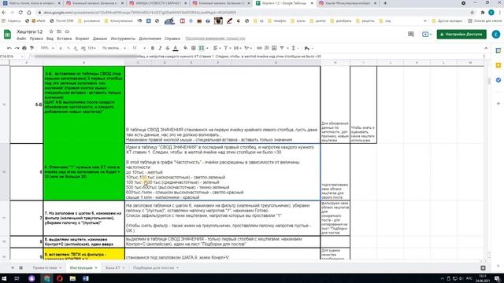
Task: Click the Print icon in the toolbar
Action: tap(24, 48)
